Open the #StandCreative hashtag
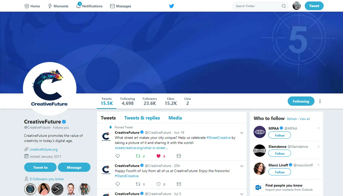Screen dimensions: 343x196 pyautogui.click(x=127, y=176)
